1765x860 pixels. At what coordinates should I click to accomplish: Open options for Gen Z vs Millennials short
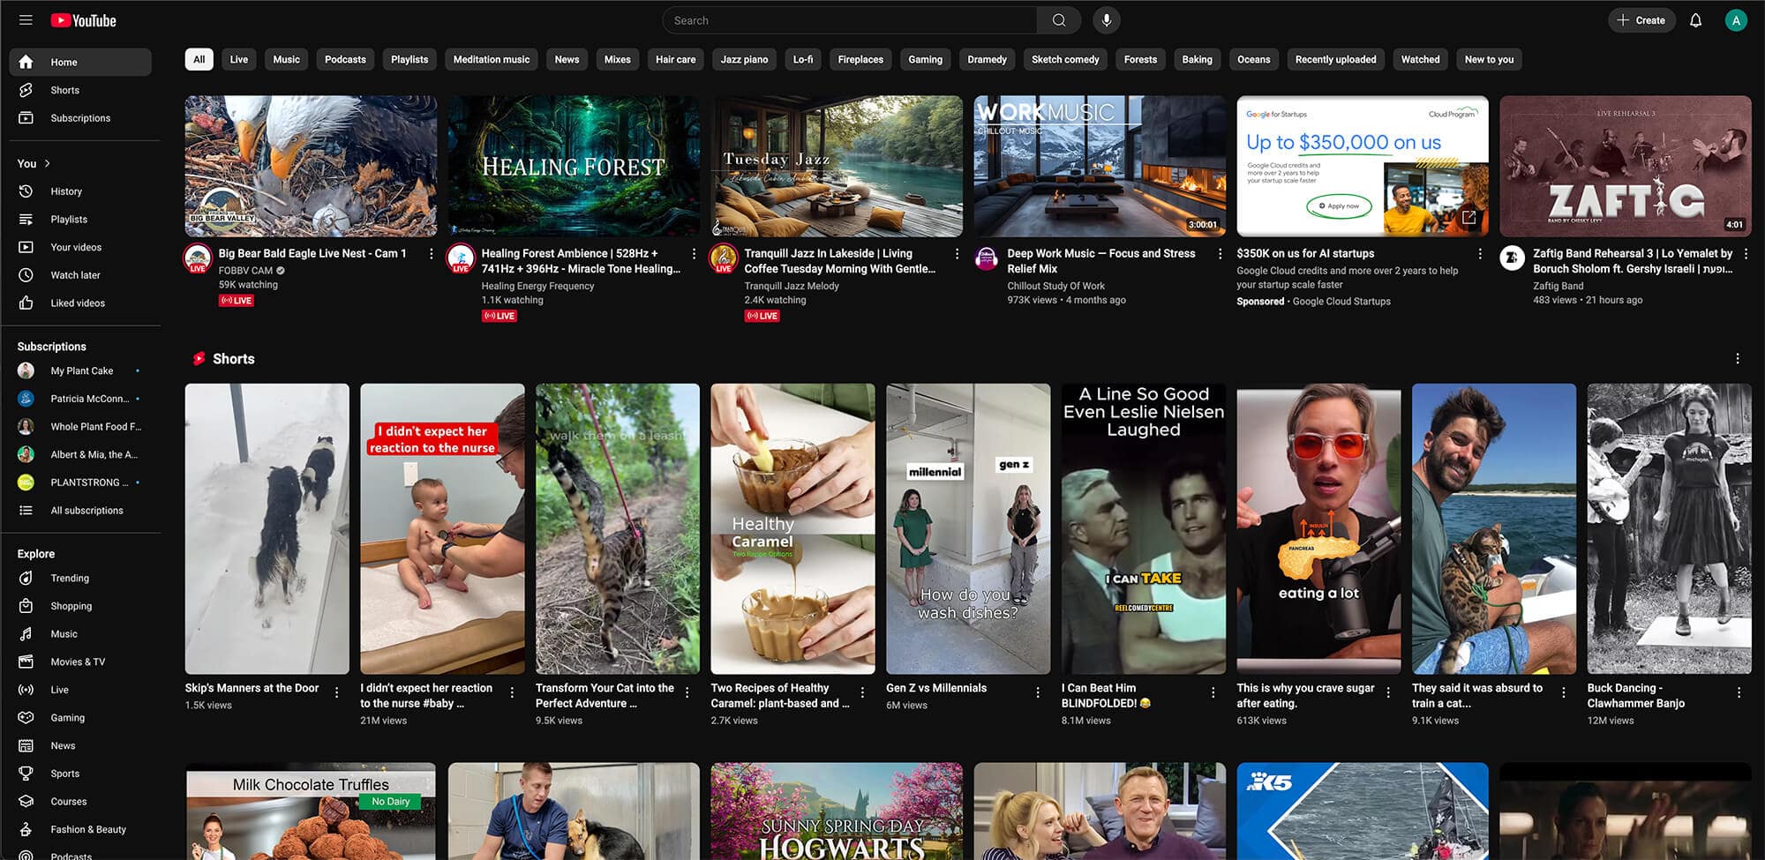click(1038, 692)
